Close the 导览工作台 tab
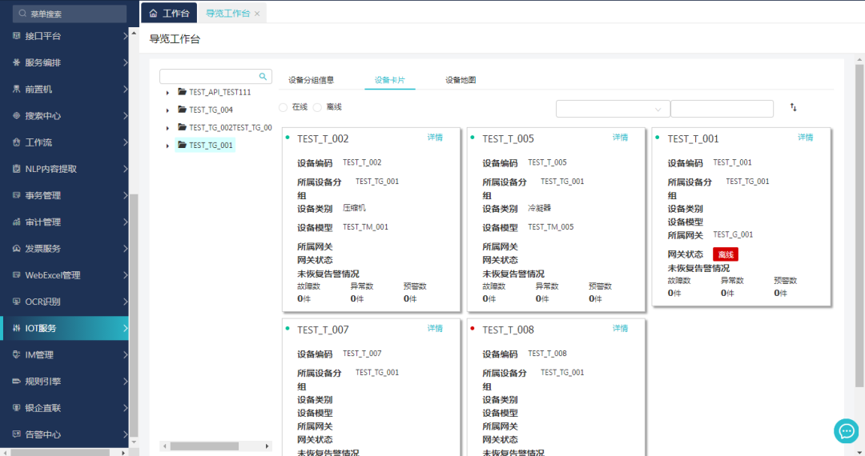Viewport: 865px width, 456px height. coord(257,14)
